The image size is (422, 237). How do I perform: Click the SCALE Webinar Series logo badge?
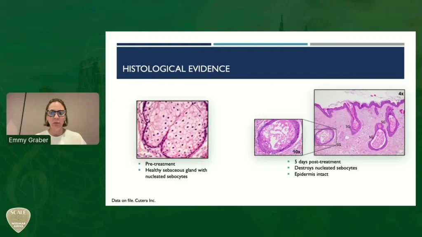(18, 220)
